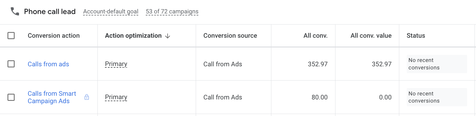
Task: Open the Account-default goal option
Action: pos(111,11)
